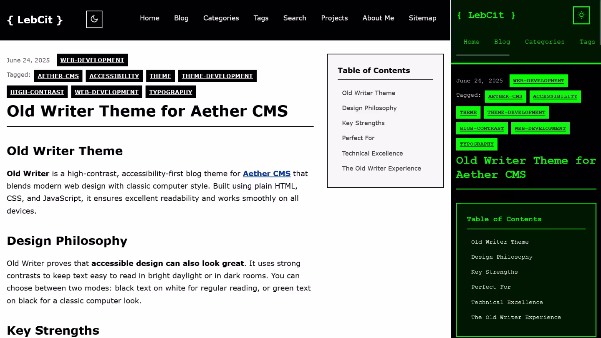Open the green { LebCit } logo in the dark panel
The height and width of the screenshot is (338, 601).
(x=486, y=15)
